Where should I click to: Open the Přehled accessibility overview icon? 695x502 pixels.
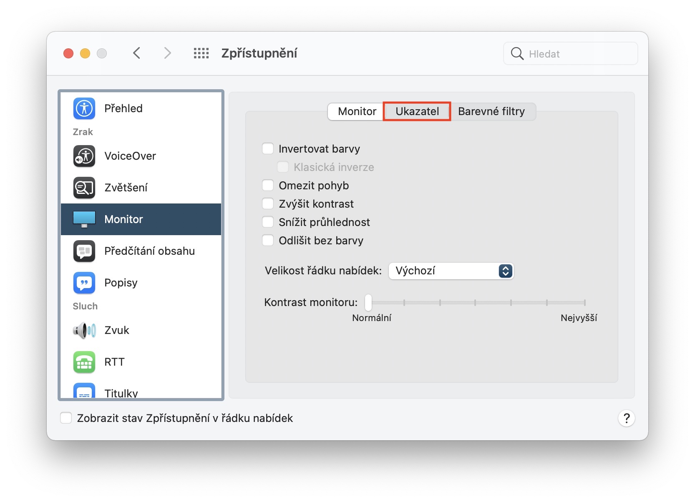click(84, 108)
